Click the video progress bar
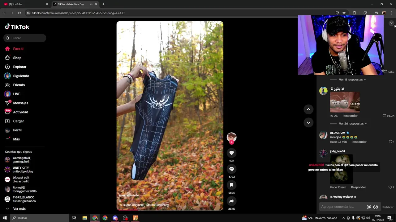 [170, 210]
